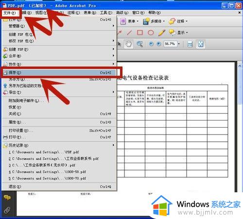Open the 多媒体 toolbar dropdown arrow

tap(164, 21)
